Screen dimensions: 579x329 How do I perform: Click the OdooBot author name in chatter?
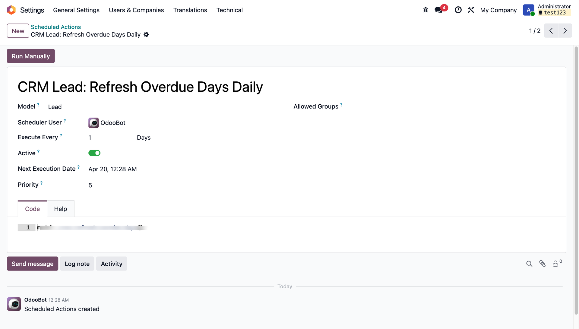[x=36, y=300]
